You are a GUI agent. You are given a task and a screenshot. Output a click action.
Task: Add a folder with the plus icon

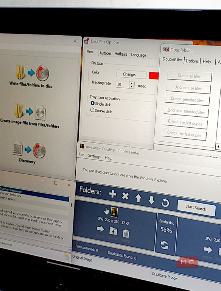click(x=112, y=194)
